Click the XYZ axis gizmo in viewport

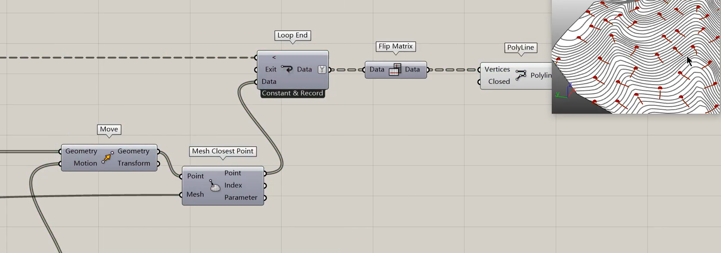(565, 91)
